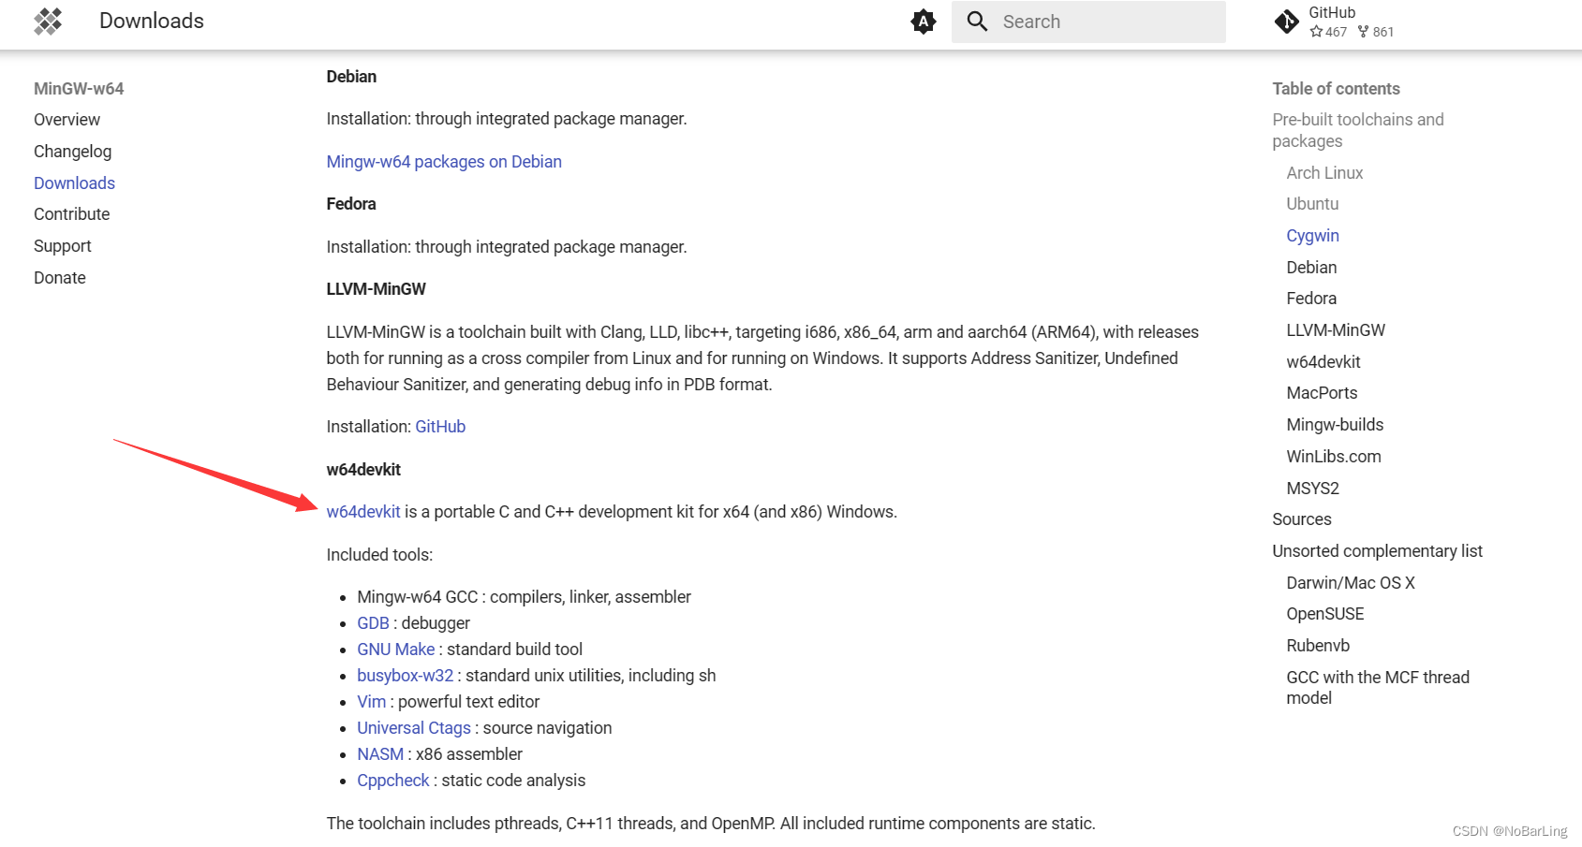Viewport: 1582px width, 847px height.
Task: Select Downloads in left navigation
Action: pos(74,183)
